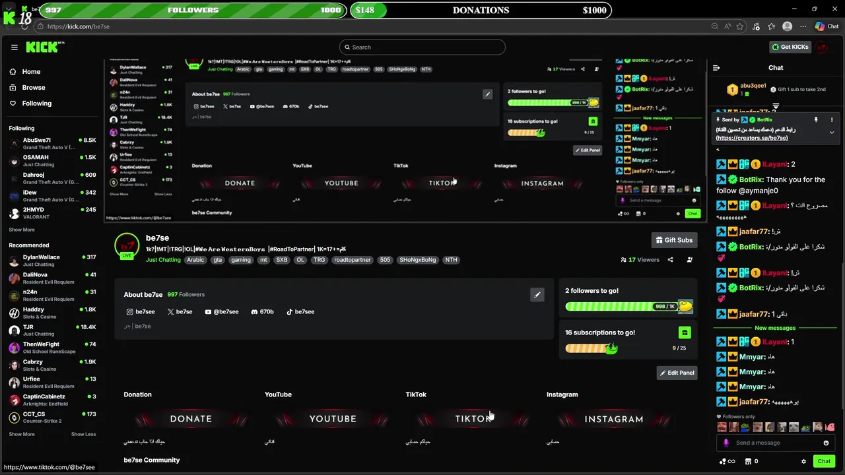Click the purple microphone icon in the chat input
Image resolution: width=845 pixels, height=475 pixels.
tap(726, 443)
